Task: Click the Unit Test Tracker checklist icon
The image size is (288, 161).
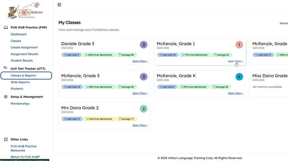Action: (x=6, y=68)
